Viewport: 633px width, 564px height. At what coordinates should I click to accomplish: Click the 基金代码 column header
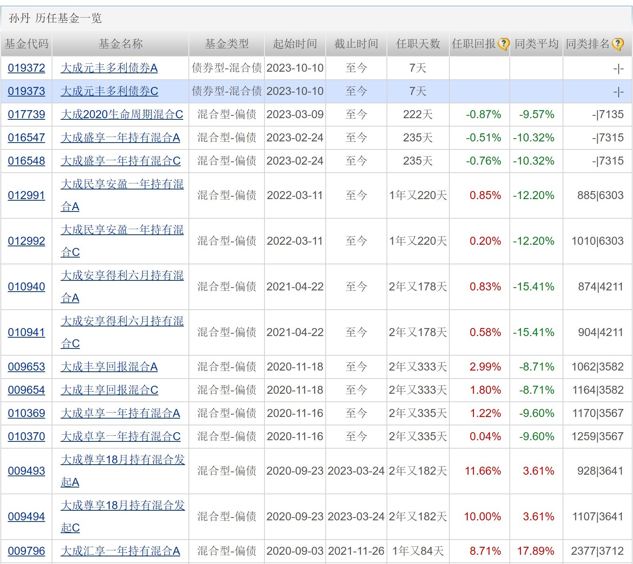(x=26, y=44)
